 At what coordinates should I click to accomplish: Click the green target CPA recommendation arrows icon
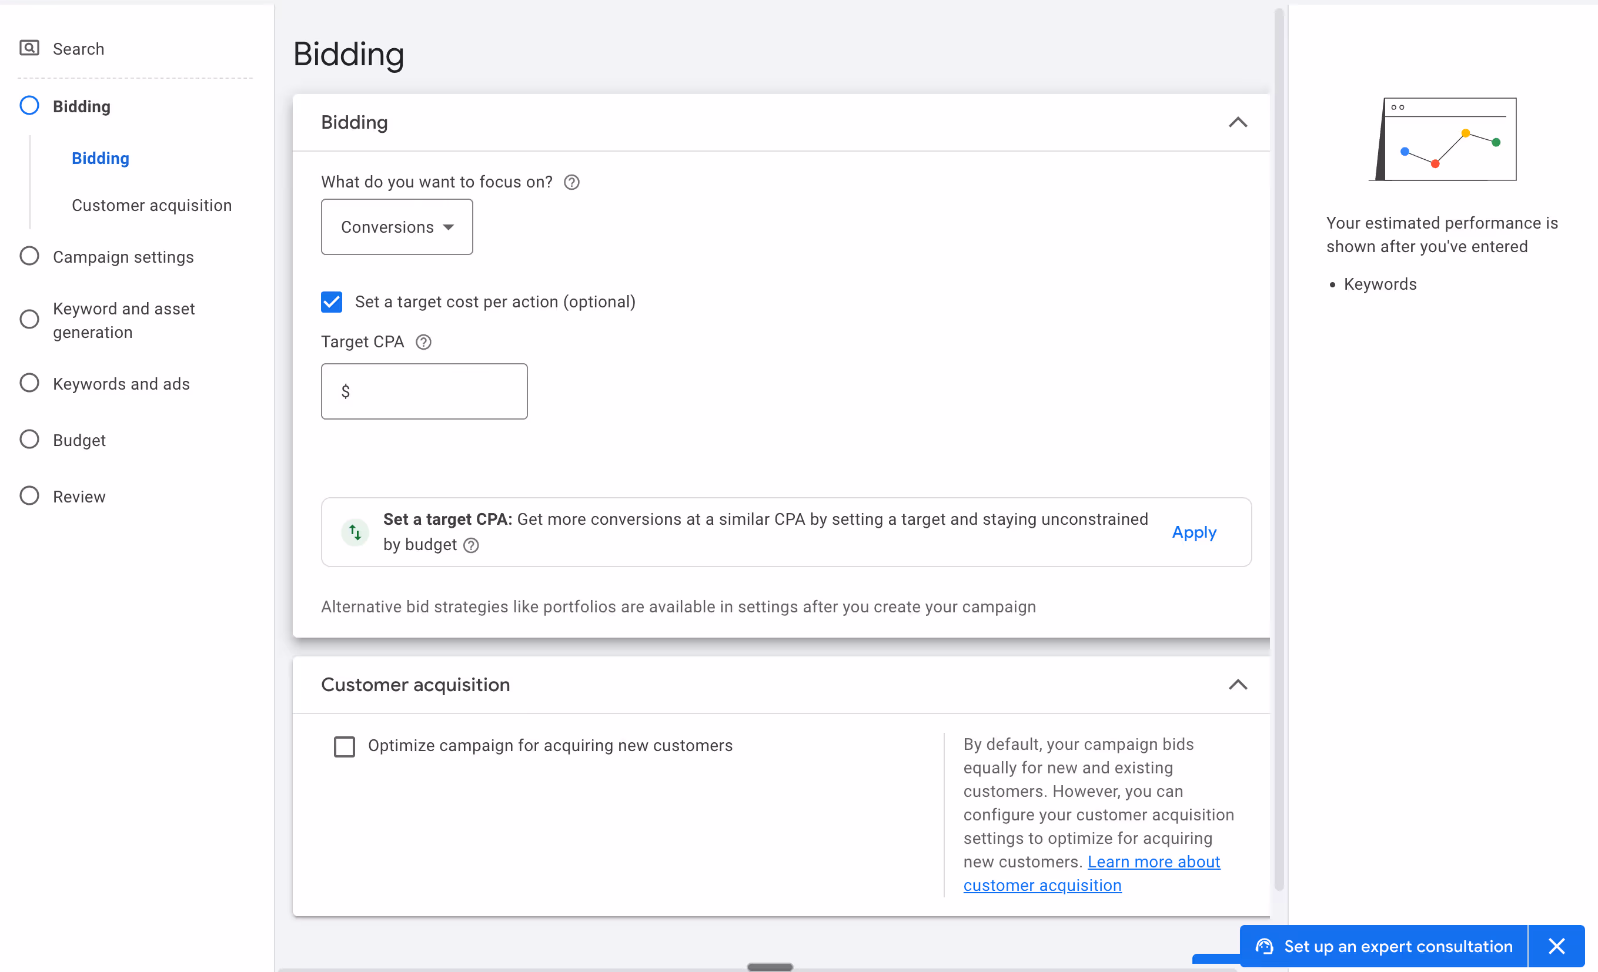(x=355, y=532)
